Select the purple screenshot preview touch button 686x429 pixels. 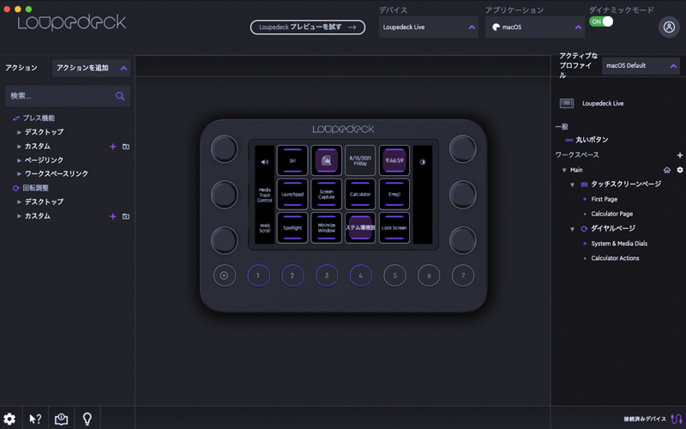coord(327,160)
